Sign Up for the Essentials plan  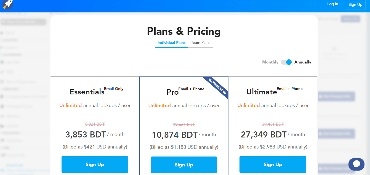(x=95, y=164)
